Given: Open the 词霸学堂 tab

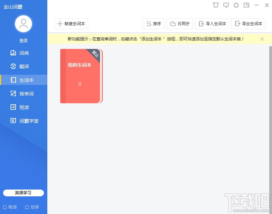Looking at the screenshot, I should (23, 121).
